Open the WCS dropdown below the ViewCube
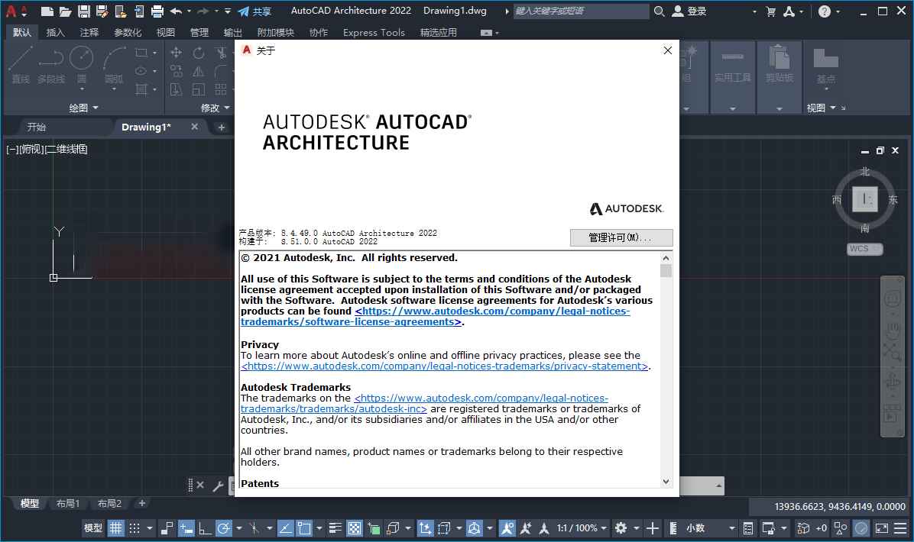 pos(864,249)
